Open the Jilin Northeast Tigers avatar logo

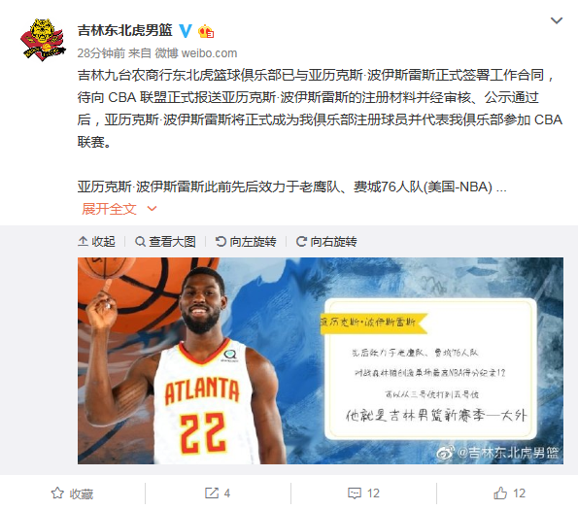pos(43,40)
